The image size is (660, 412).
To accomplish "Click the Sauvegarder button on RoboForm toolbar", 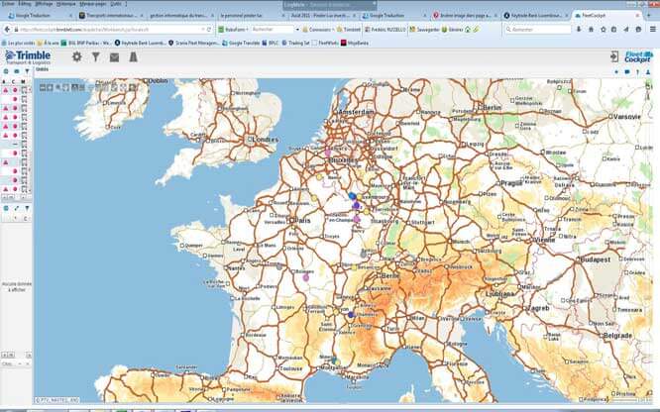I will click(x=425, y=30).
